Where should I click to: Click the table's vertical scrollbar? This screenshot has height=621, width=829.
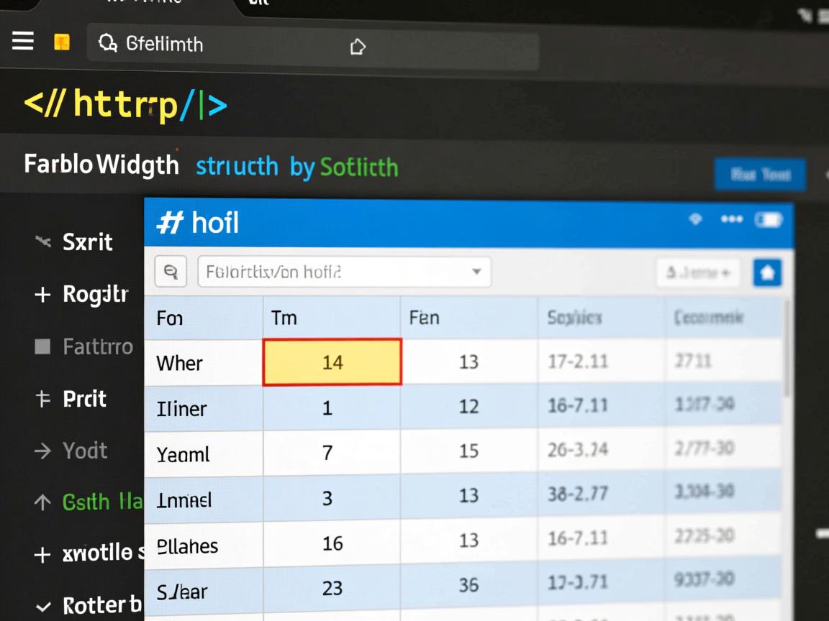(x=789, y=352)
